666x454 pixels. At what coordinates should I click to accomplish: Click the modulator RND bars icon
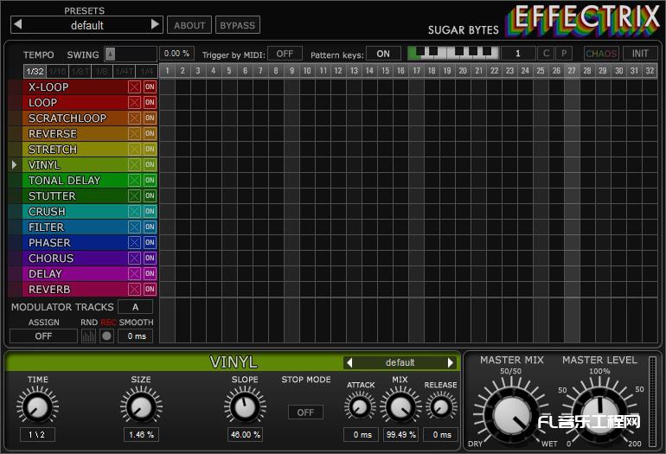click(x=88, y=336)
